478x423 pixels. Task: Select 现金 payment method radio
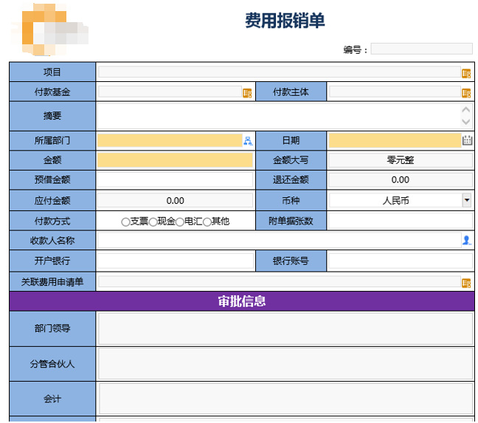(x=153, y=221)
